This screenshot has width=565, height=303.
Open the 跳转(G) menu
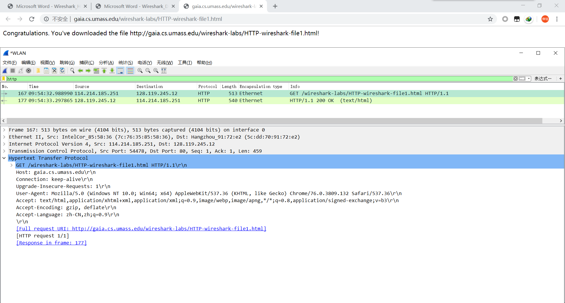tap(67, 63)
